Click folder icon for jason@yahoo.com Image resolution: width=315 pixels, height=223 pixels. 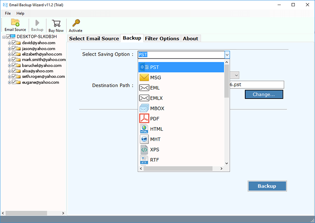pos(18,48)
